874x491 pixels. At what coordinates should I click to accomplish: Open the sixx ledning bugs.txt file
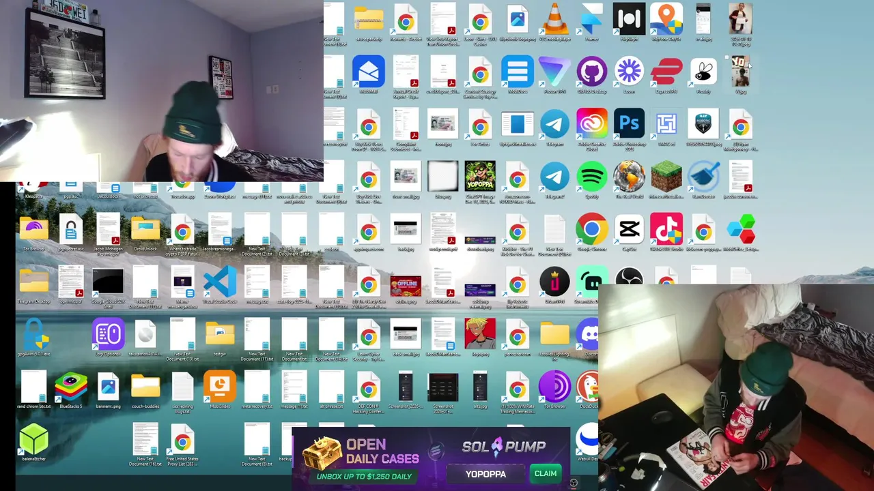tap(182, 388)
